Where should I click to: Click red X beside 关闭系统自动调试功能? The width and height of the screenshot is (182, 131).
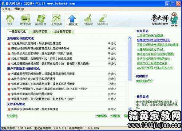click(9, 109)
